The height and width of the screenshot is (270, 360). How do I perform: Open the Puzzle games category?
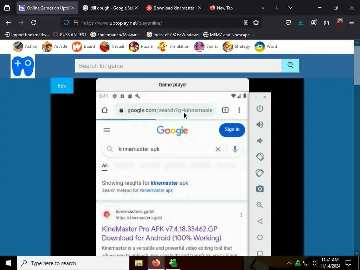click(x=141, y=47)
